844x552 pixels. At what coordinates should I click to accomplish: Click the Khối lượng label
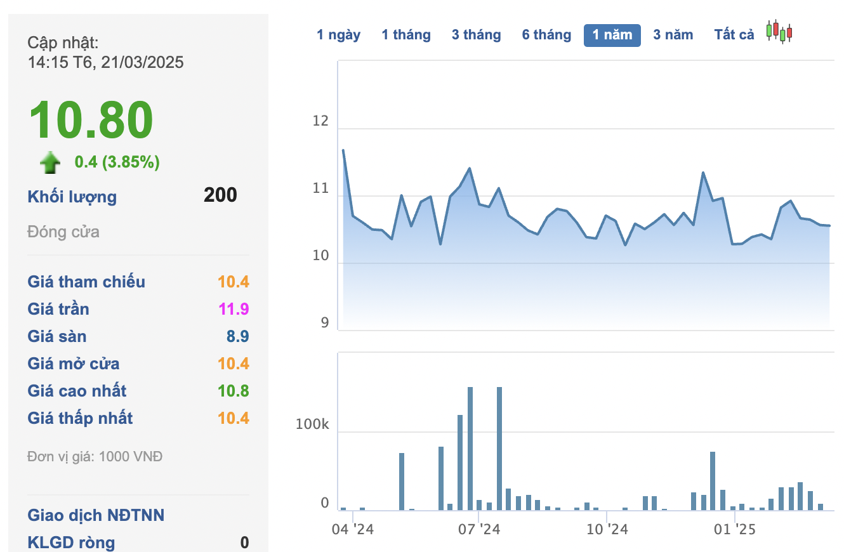point(72,197)
